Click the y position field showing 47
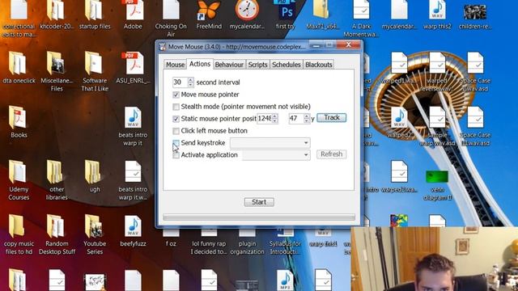The image size is (518, 291). point(295,119)
